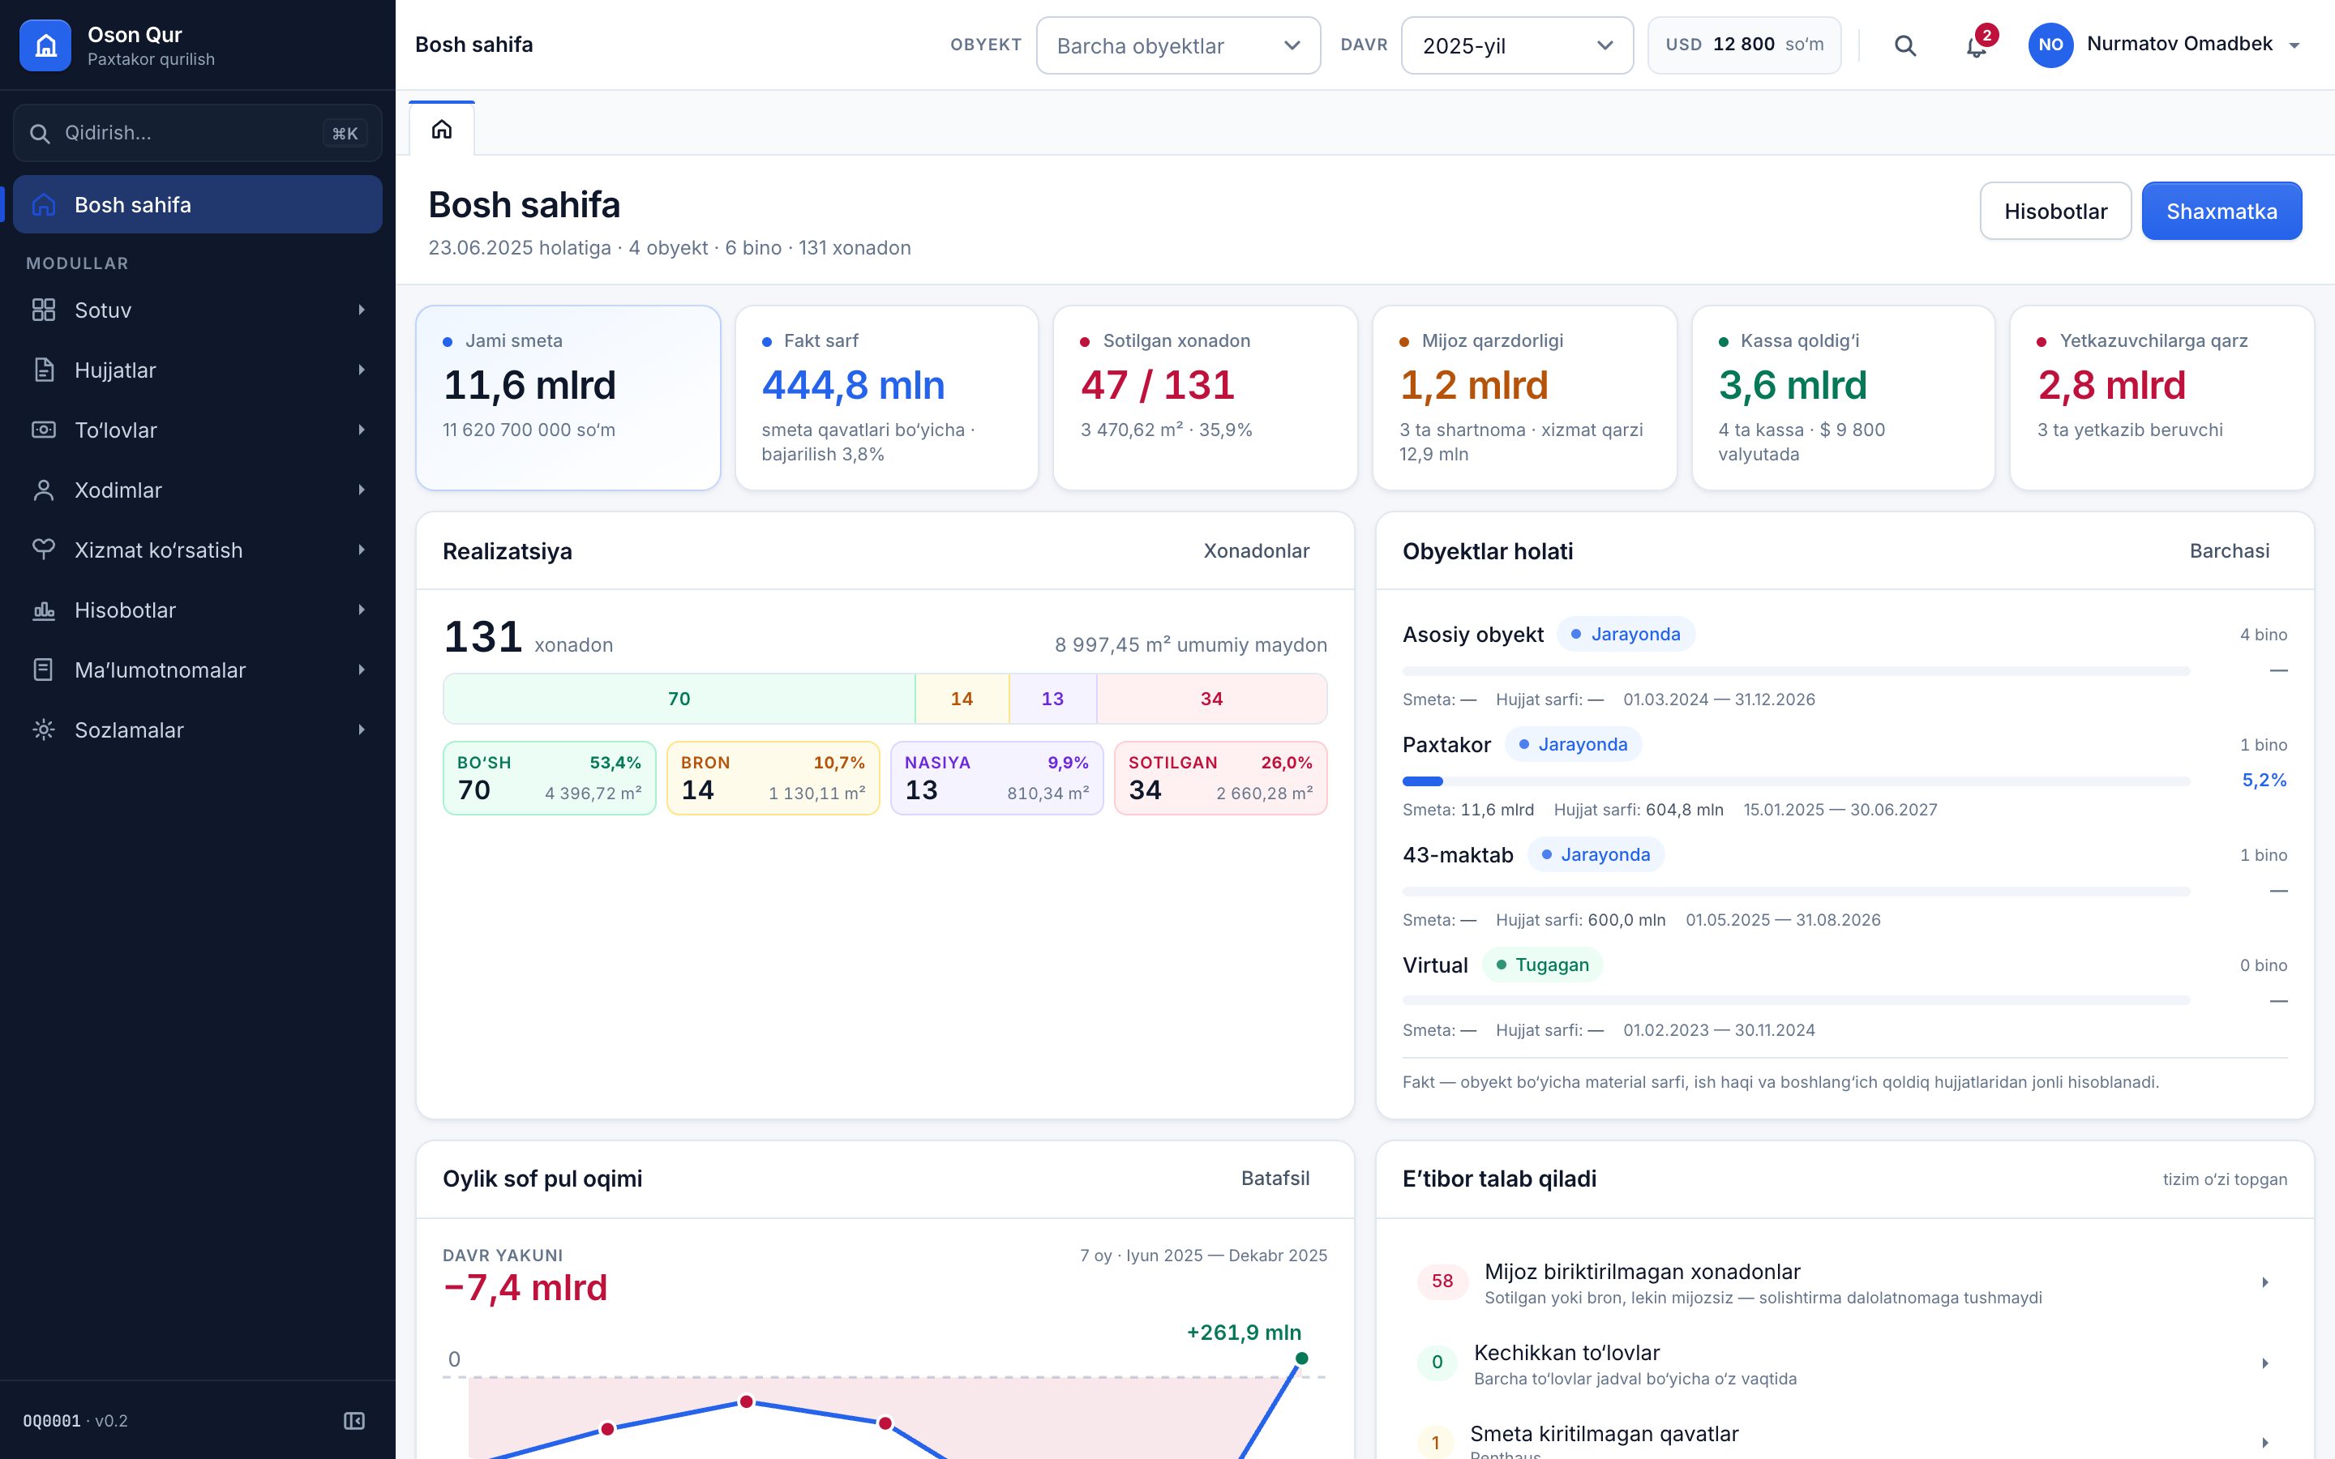Open Mijoz biriktirilmagan xonadonlar alert row

coord(1844,1282)
